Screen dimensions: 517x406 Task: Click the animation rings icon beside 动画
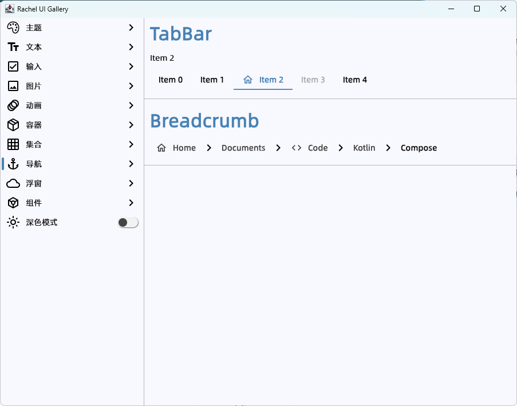click(13, 105)
